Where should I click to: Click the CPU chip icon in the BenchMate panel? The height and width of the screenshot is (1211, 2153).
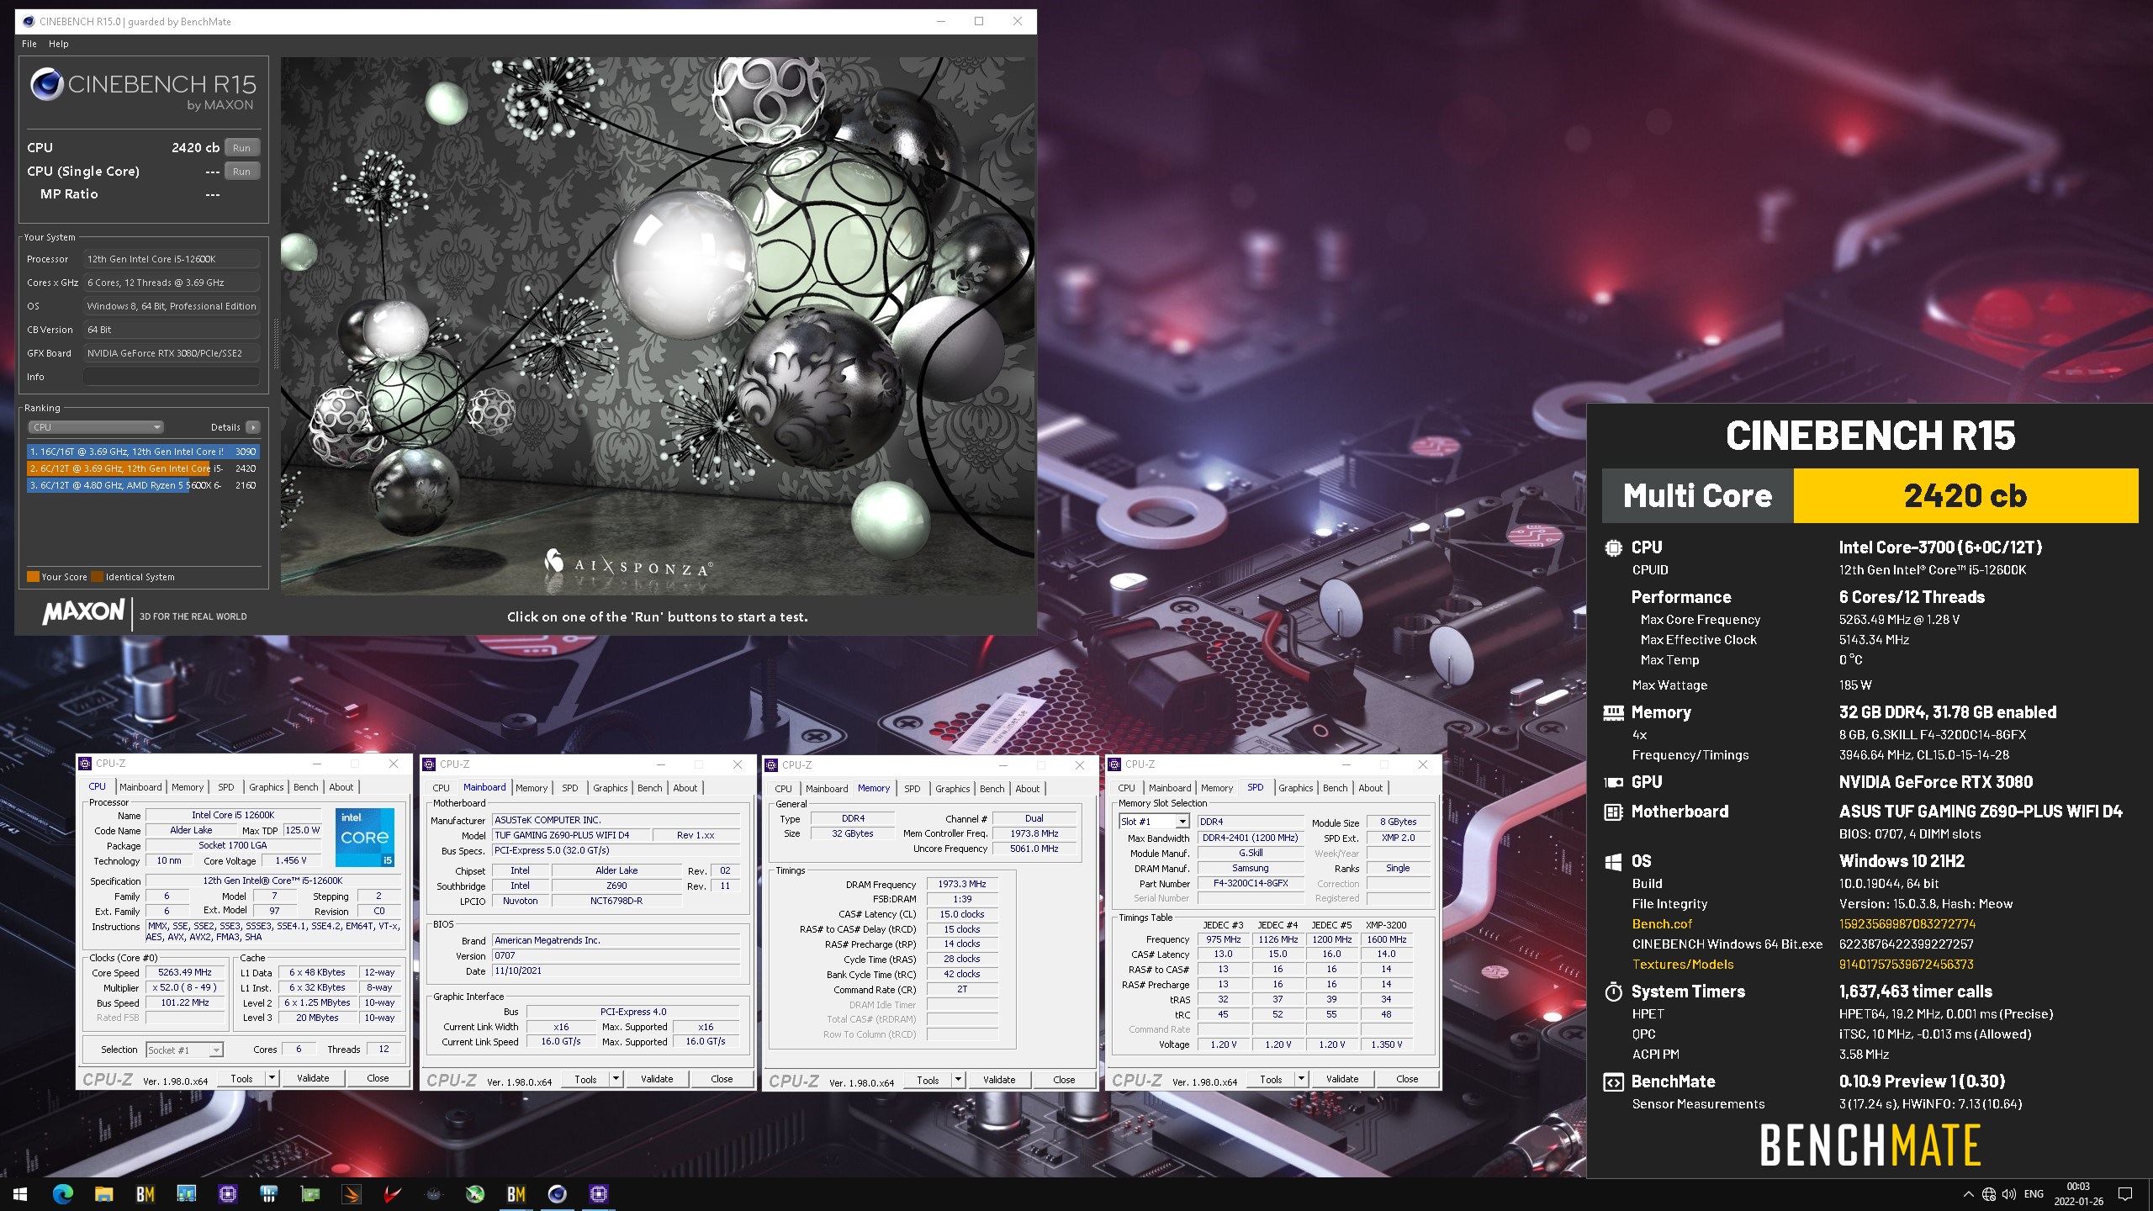click(x=1613, y=547)
